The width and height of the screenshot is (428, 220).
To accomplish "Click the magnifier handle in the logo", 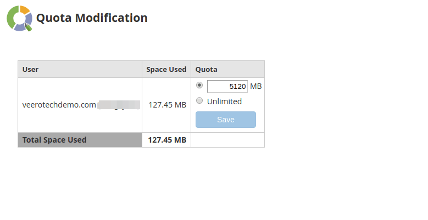I will [29, 27].
